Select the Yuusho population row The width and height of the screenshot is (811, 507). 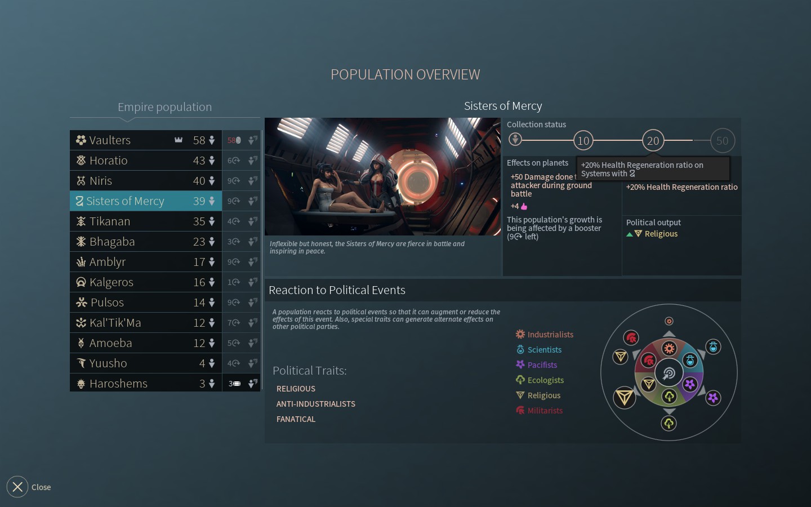(x=145, y=363)
